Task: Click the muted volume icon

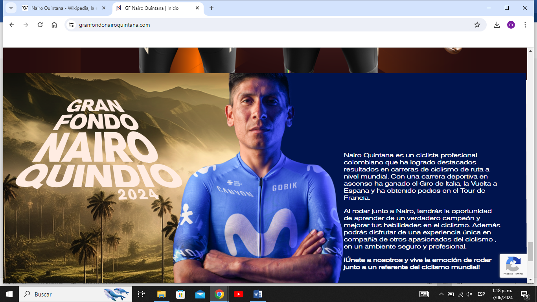Action: (469, 294)
